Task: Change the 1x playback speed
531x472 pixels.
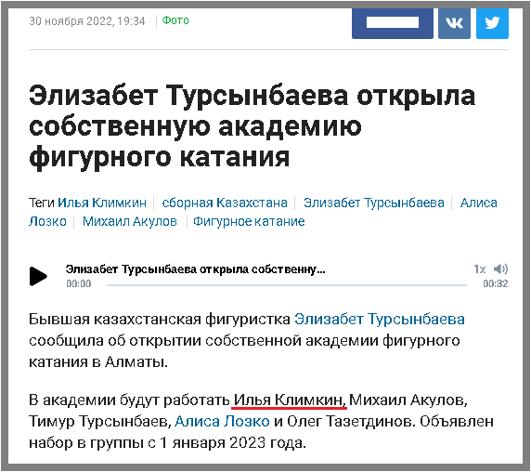Action: point(480,269)
